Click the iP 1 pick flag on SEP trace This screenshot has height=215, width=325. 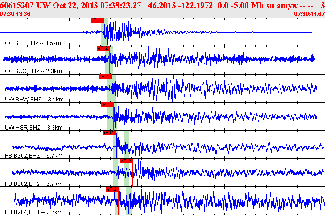pyautogui.click(x=97, y=20)
